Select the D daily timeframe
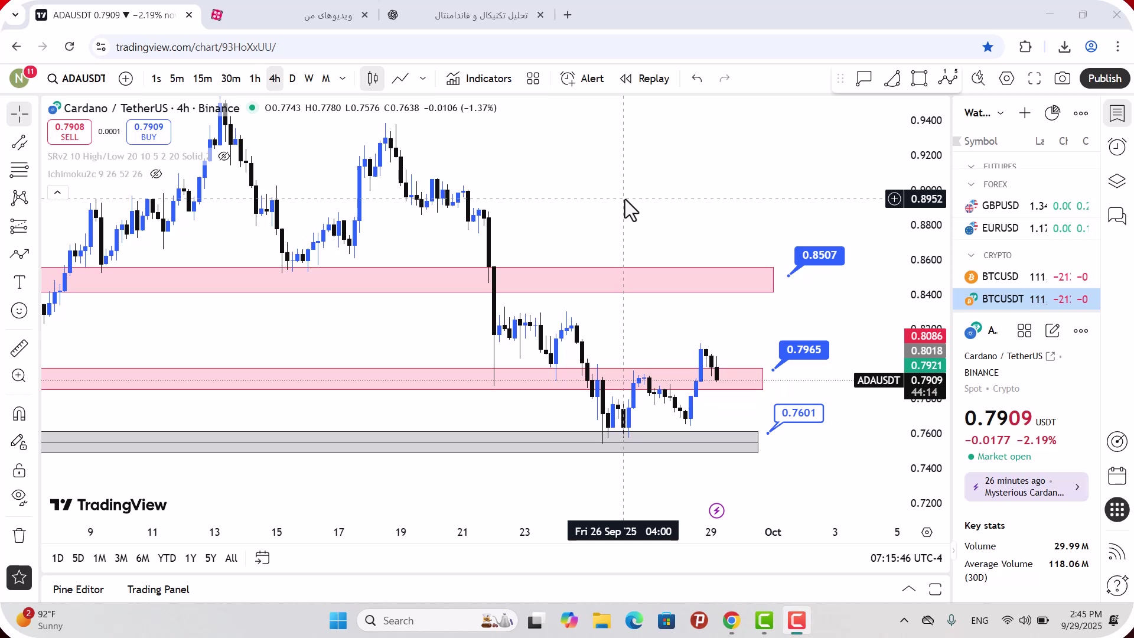Screen dimensions: 1134x638 click(x=292, y=79)
